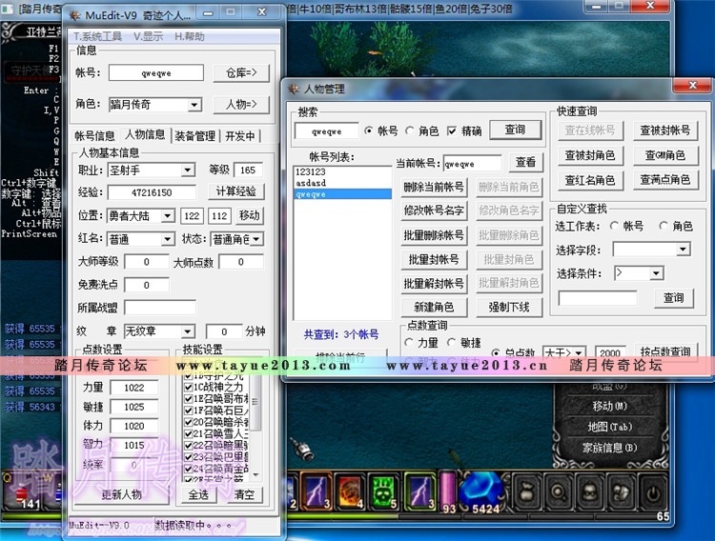Click MuEdit-V9 title bar app icon
This screenshot has width=715, height=541.
tap(74, 14)
